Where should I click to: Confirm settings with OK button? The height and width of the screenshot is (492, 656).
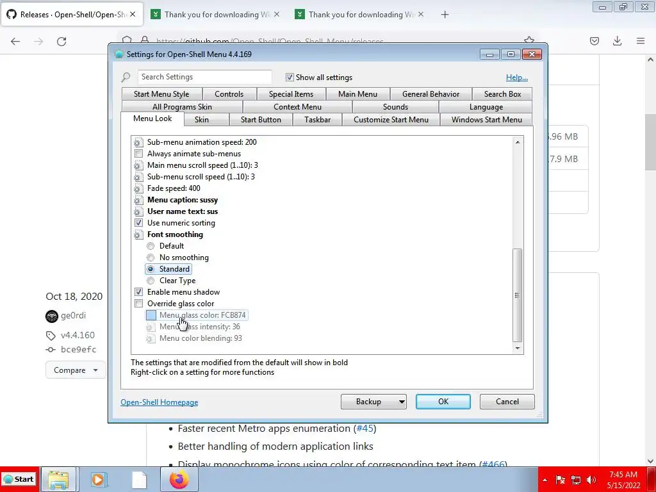(x=443, y=402)
